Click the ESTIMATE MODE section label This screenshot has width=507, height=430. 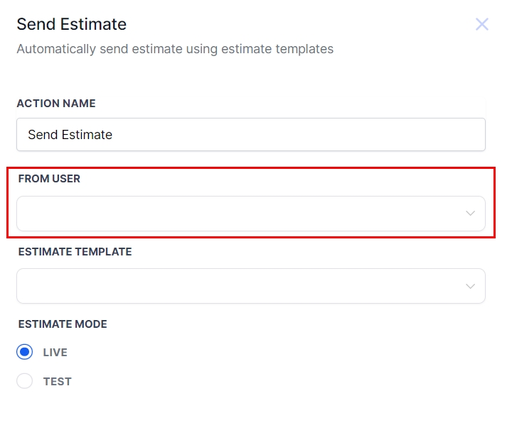click(x=63, y=324)
